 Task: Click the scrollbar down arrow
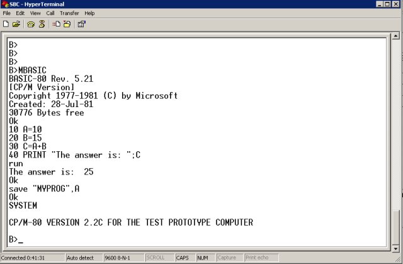396,249
